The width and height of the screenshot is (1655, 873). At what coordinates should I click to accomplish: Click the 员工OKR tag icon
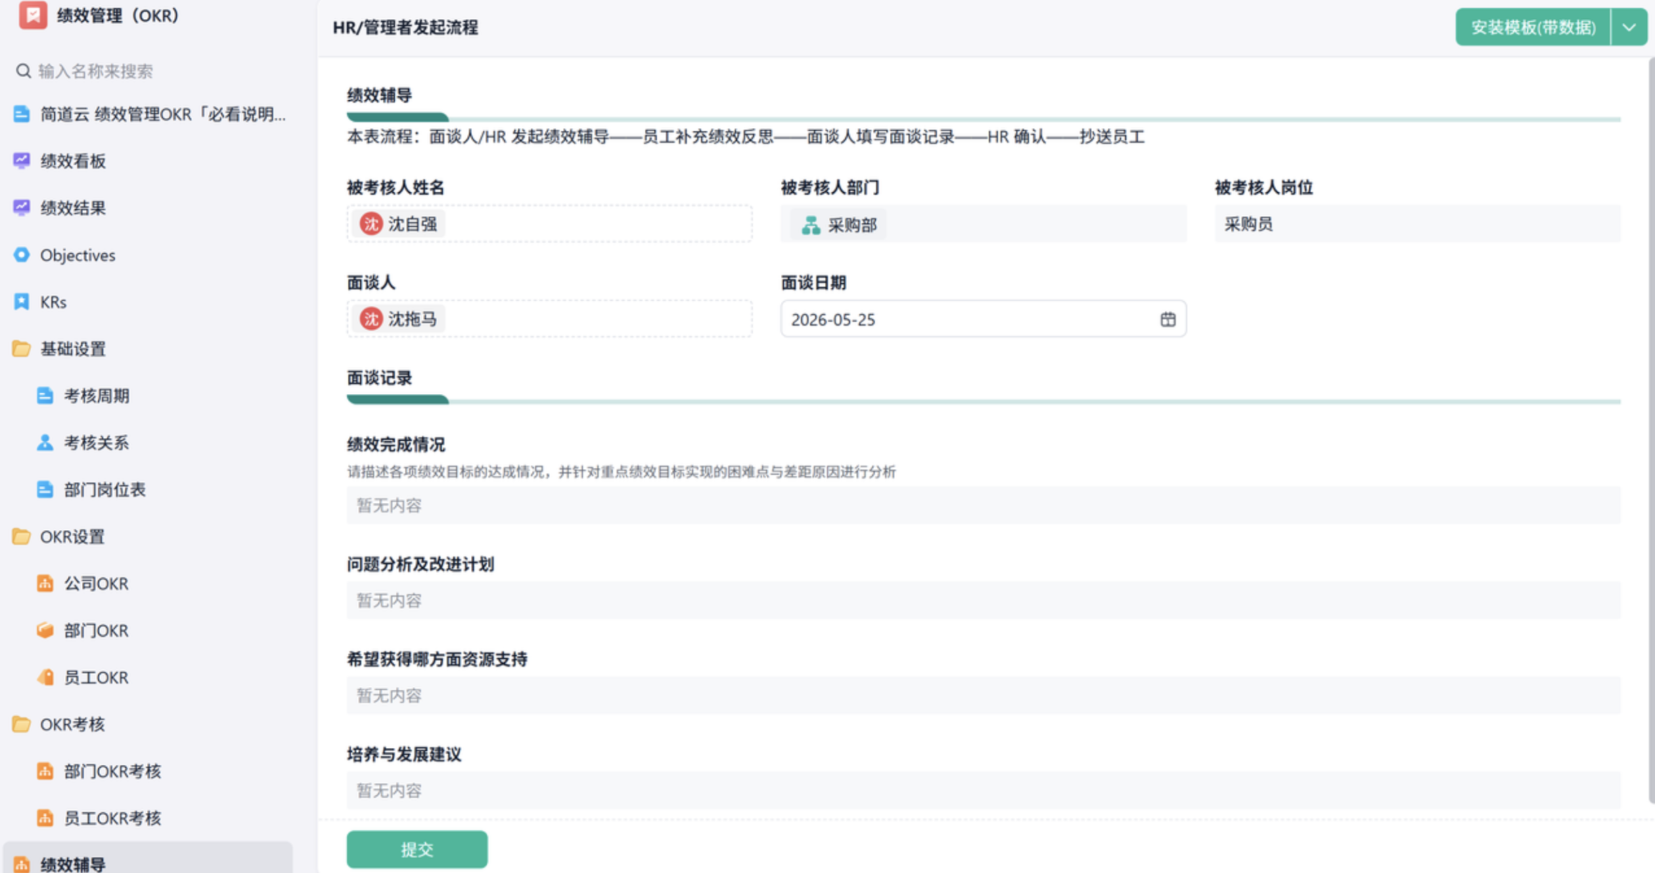click(x=45, y=677)
